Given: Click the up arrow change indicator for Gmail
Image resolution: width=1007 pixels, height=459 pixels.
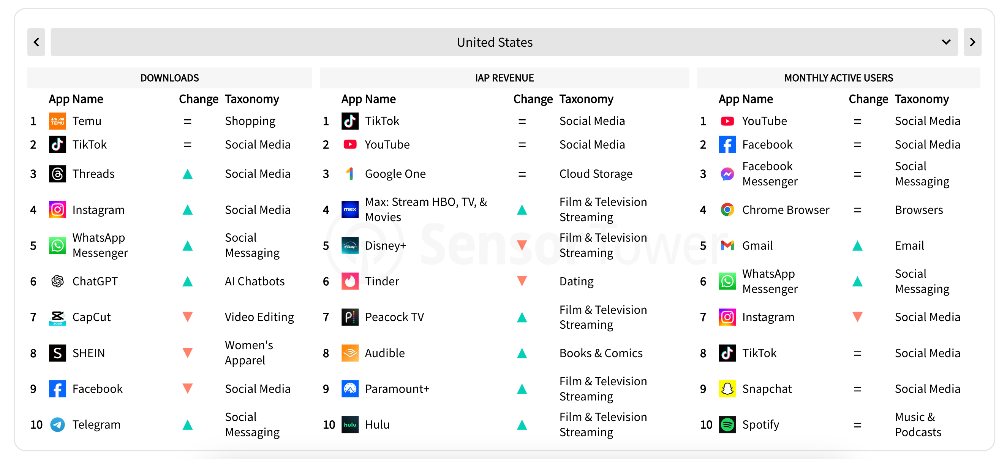Looking at the screenshot, I should 857,245.
